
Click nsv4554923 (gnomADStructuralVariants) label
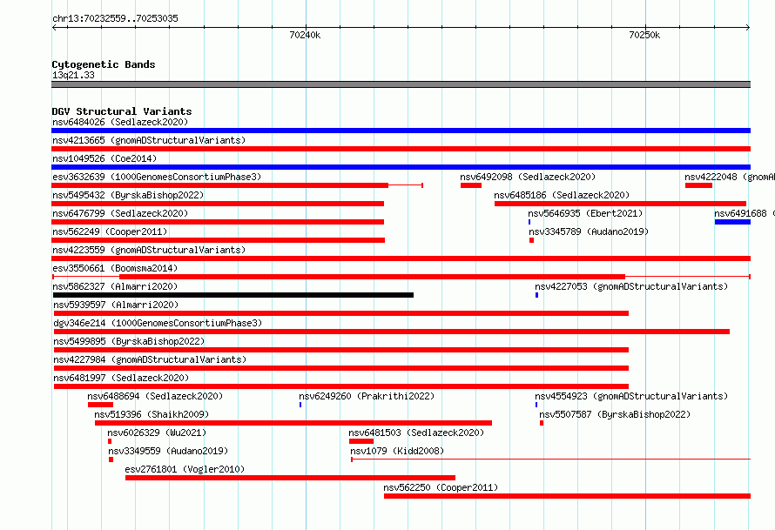(x=631, y=396)
